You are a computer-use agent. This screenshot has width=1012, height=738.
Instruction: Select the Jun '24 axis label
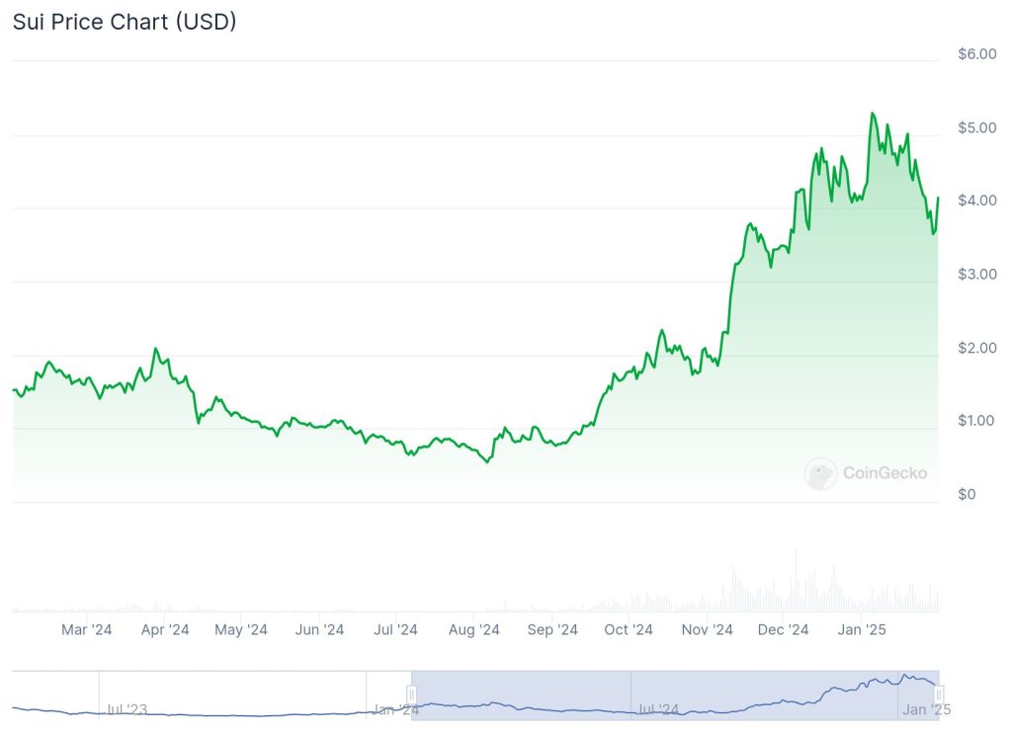[319, 629]
